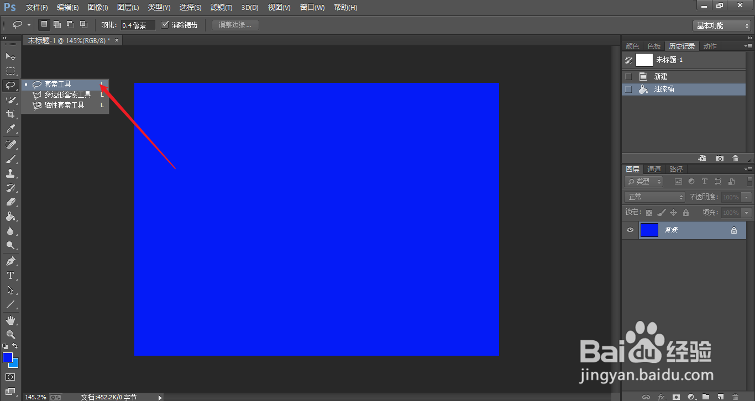Enable Intersect with Selection mode
Image resolution: width=755 pixels, height=401 pixels.
click(83, 25)
